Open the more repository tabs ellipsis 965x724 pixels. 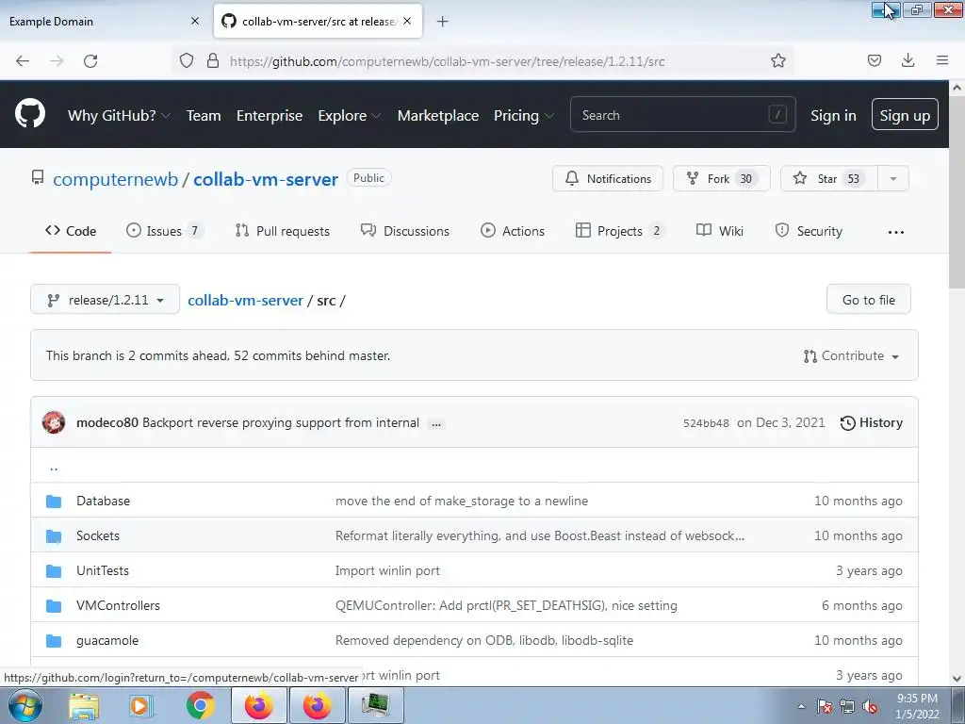pos(896,232)
